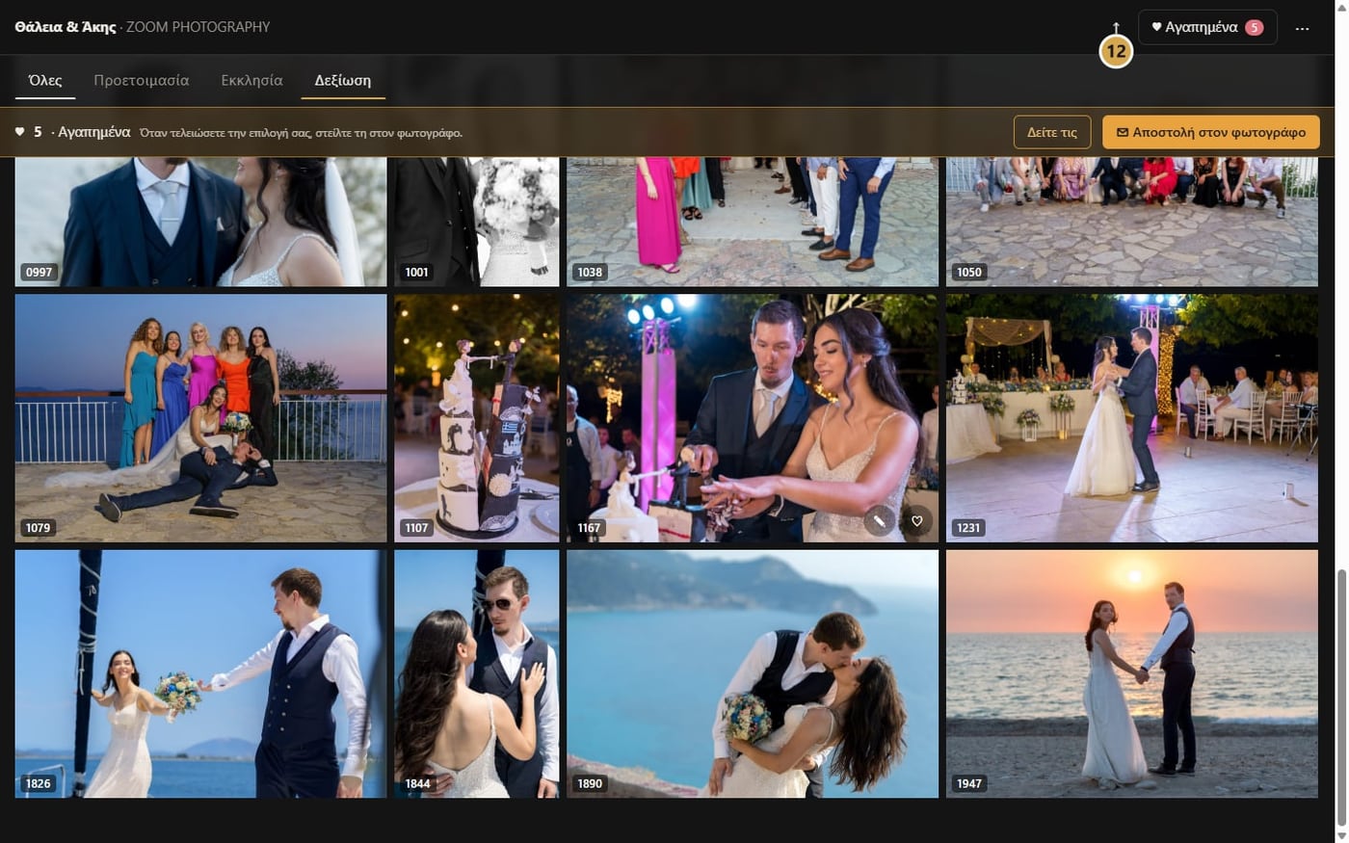
Task: Click the heart icon in favorites banner
Action: (x=19, y=132)
